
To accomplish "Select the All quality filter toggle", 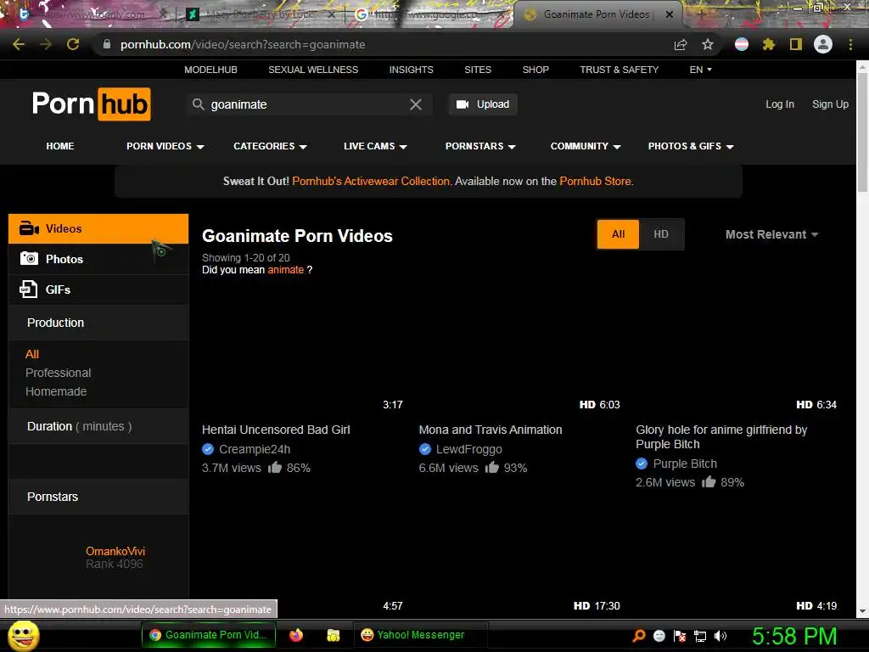I will [618, 234].
